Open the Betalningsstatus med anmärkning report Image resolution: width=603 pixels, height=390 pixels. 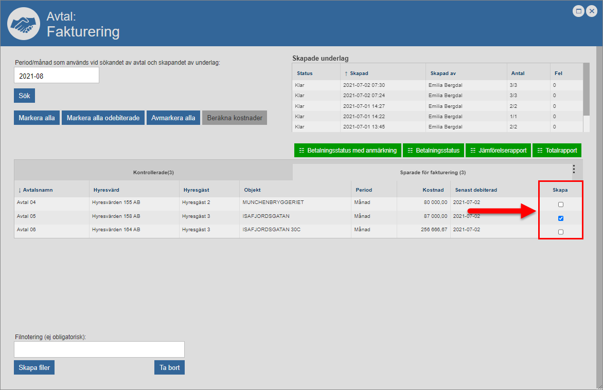tap(347, 151)
